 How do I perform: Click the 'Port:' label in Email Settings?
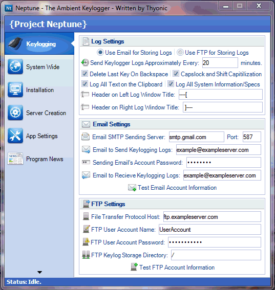pyautogui.click(x=232, y=137)
